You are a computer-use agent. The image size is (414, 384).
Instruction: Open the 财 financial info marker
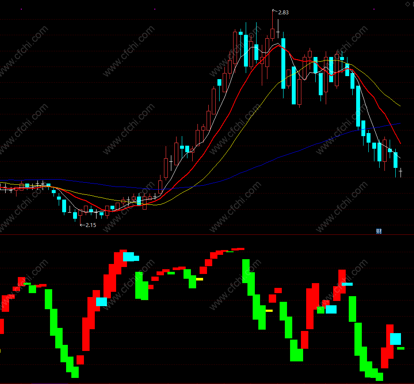click(379, 231)
